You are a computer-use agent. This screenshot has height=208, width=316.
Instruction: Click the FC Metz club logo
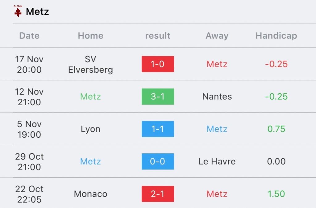[18, 11]
